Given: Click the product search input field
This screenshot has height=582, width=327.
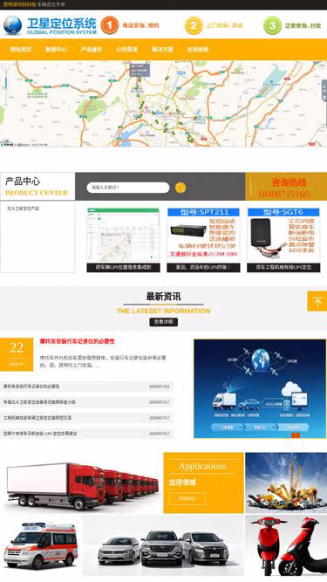Looking at the screenshot, I should coord(128,188).
